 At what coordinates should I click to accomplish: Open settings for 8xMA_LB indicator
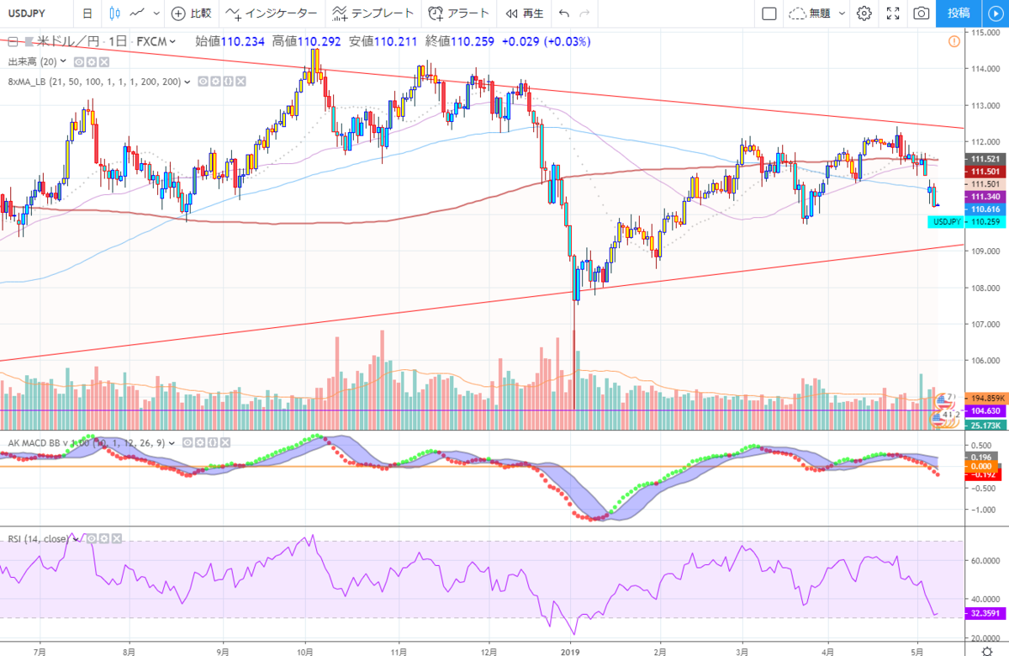pyautogui.click(x=214, y=82)
